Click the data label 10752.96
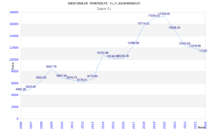Viewport: 208px width, 130px height. pyautogui.click(x=102, y=53)
